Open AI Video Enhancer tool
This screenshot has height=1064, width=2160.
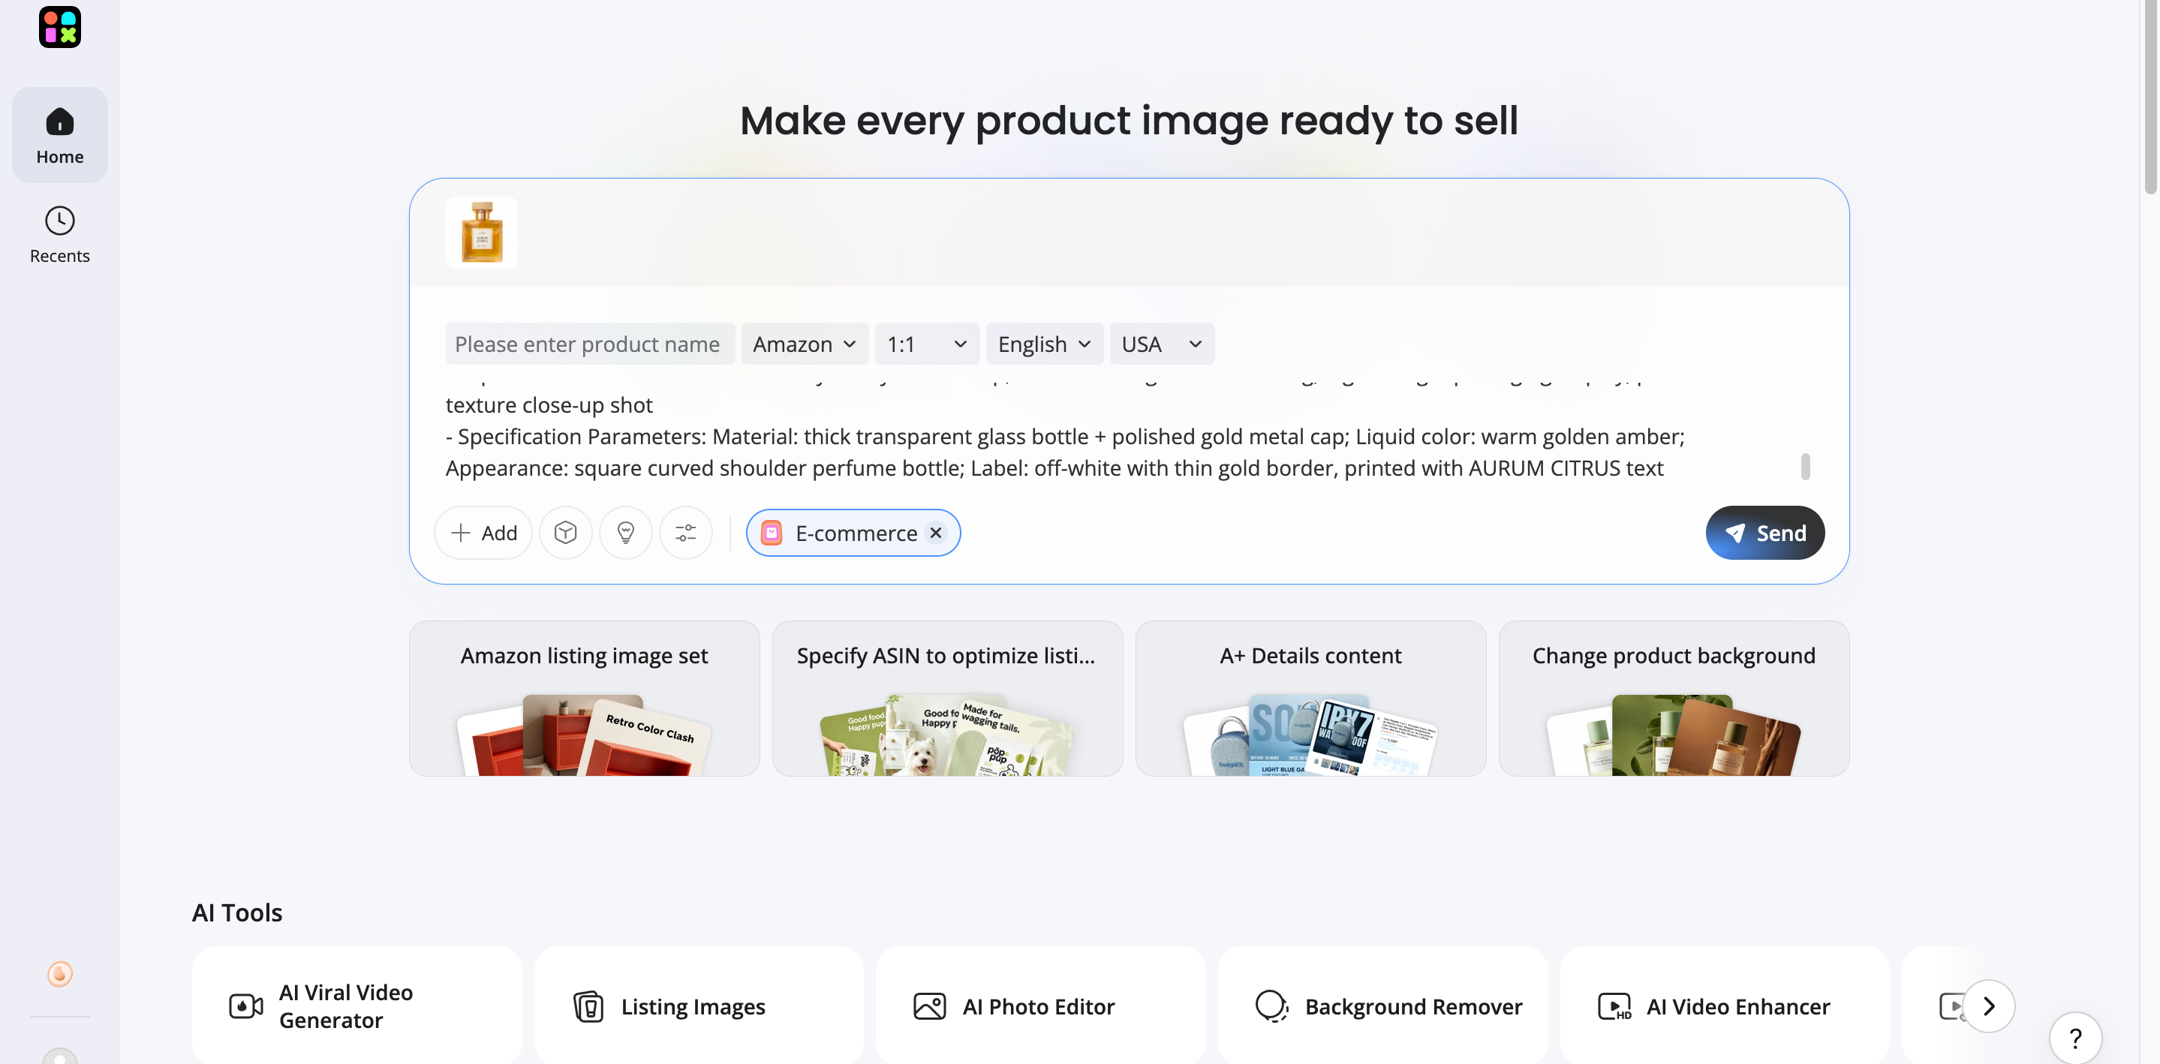tap(1725, 1005)
